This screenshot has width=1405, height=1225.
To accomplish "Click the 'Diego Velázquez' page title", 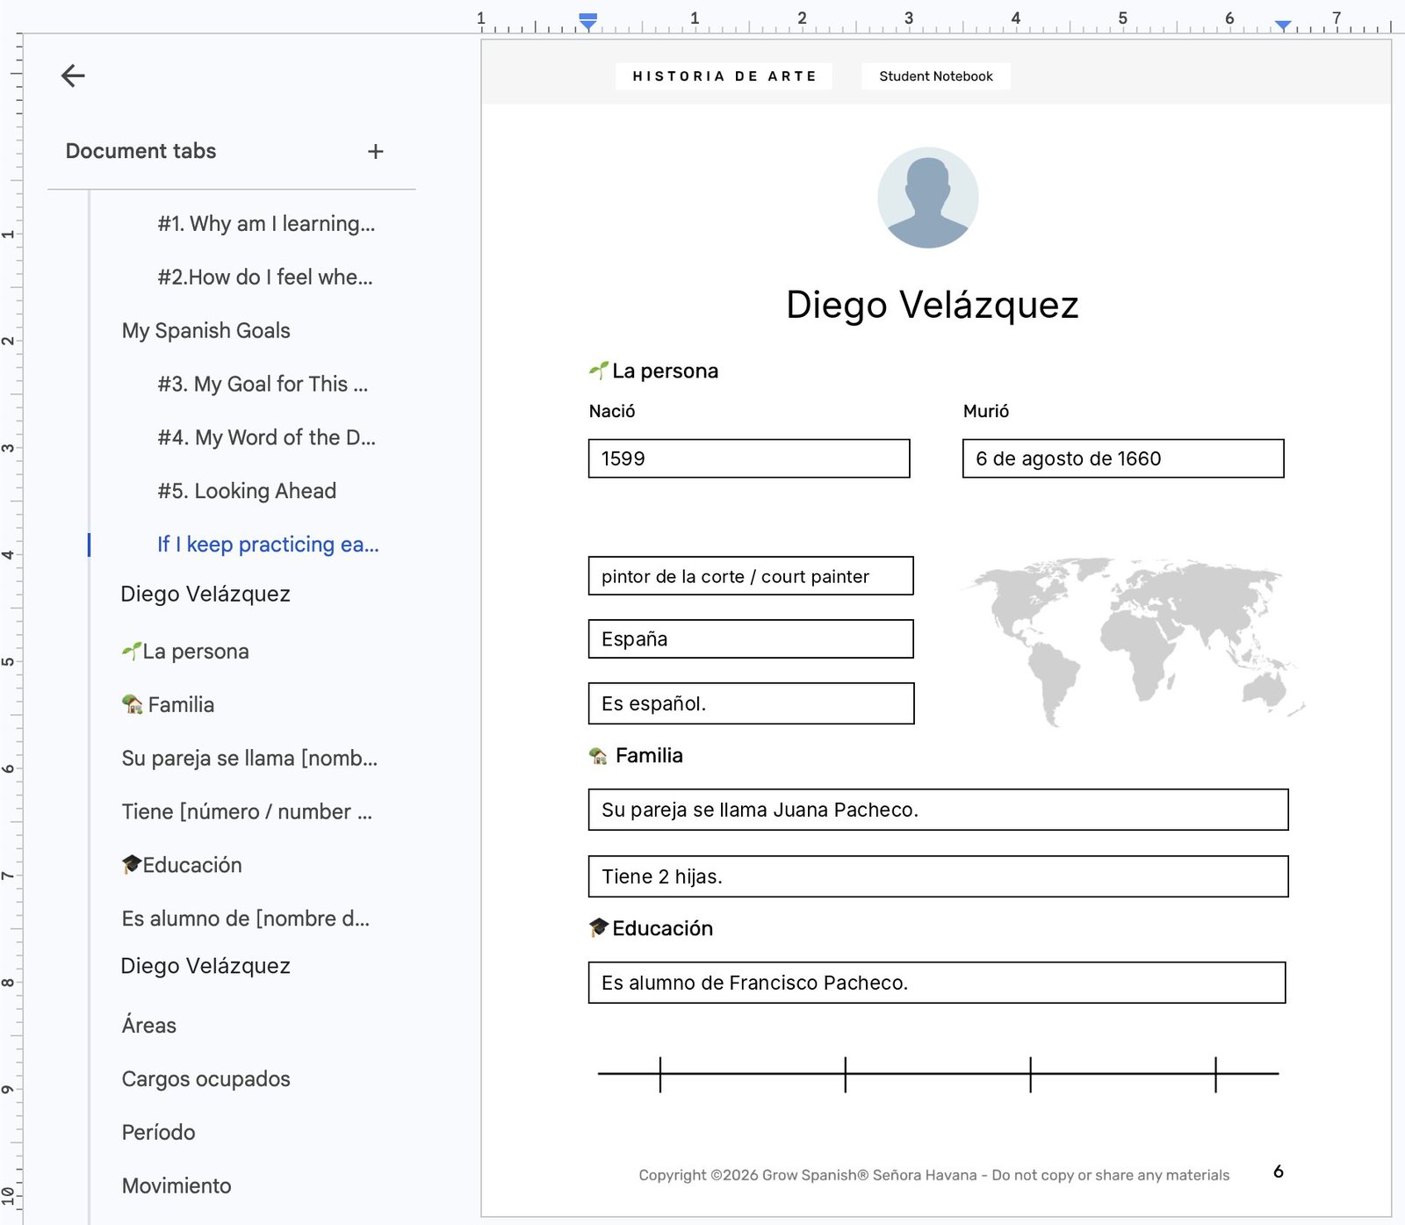I will pos(932,305).
